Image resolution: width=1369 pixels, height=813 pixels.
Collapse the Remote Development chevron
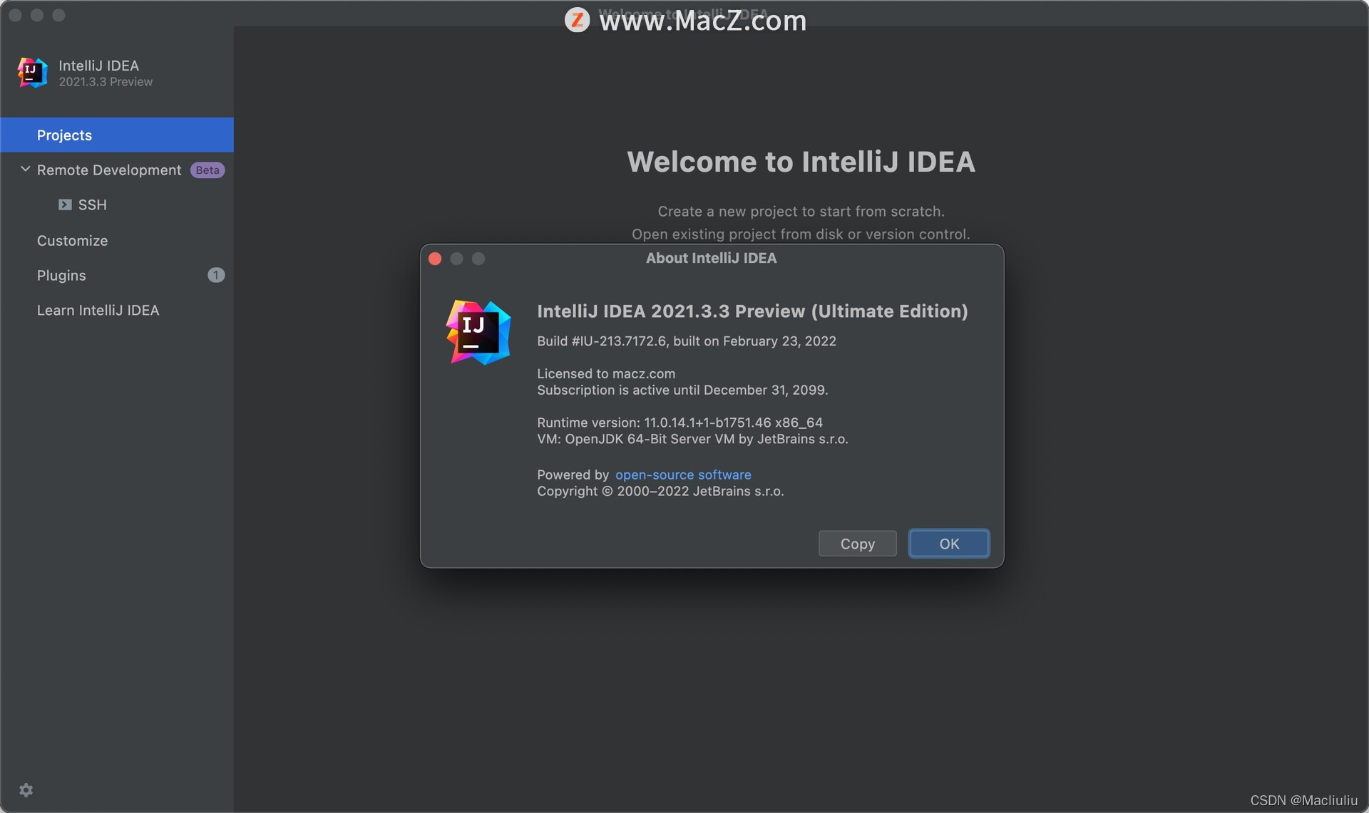tap(26, 170)
